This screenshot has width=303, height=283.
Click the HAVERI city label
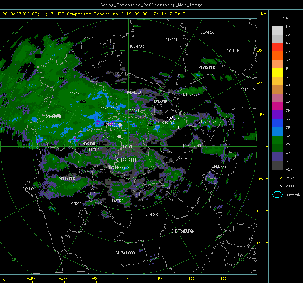[x=117, y=201]
